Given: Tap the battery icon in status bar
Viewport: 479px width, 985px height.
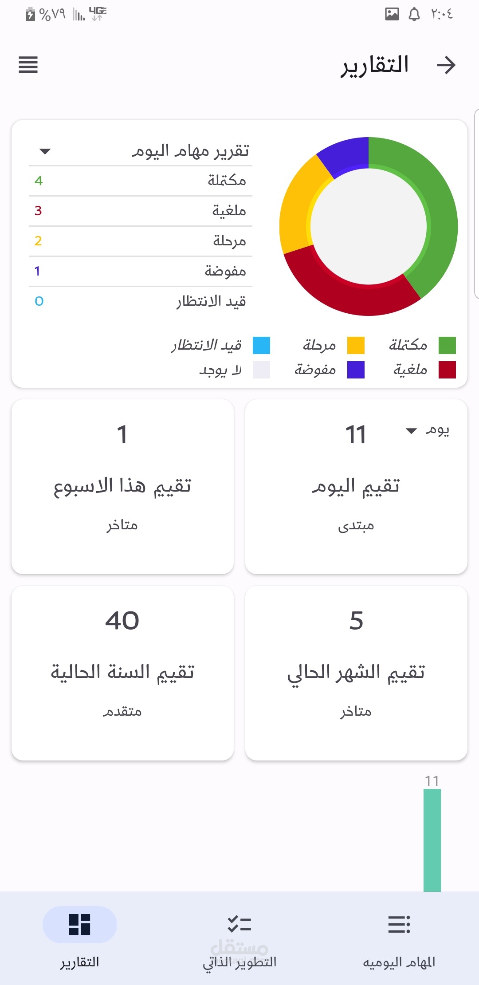Looking at the screenshot, I should tap(30, 15).
